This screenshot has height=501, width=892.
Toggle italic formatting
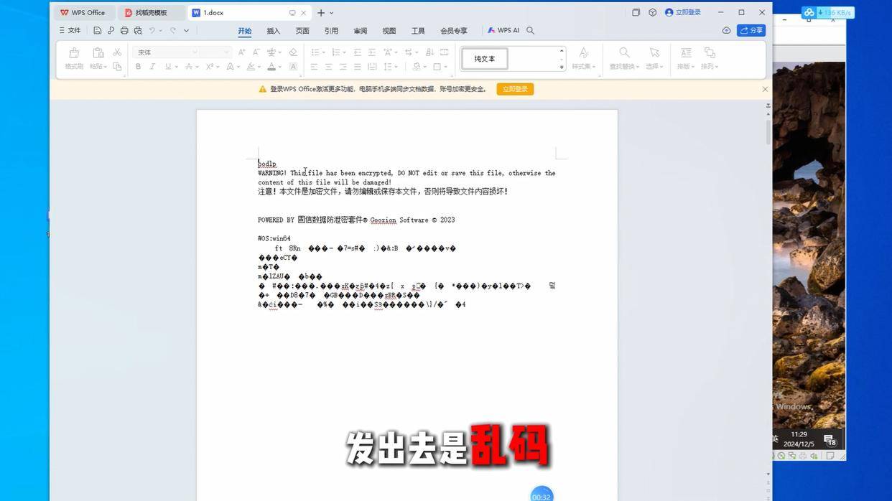(x=152, y=67)
